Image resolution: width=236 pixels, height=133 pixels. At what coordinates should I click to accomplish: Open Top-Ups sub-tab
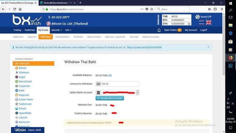tap(134, 37)
